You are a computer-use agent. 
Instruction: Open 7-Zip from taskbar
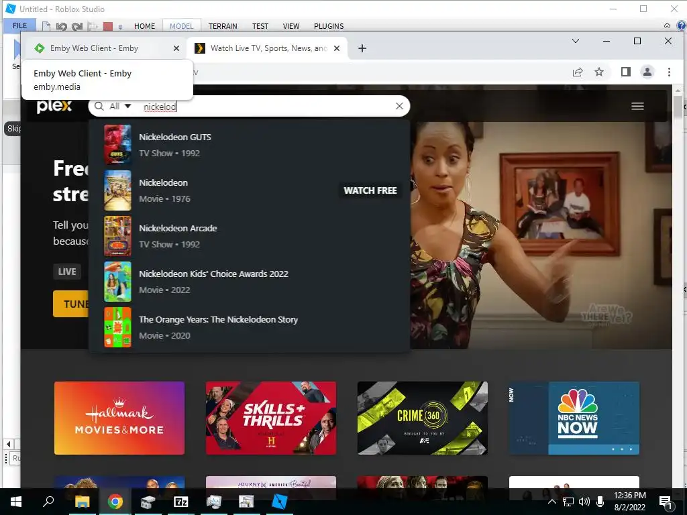tap(181, 502)
